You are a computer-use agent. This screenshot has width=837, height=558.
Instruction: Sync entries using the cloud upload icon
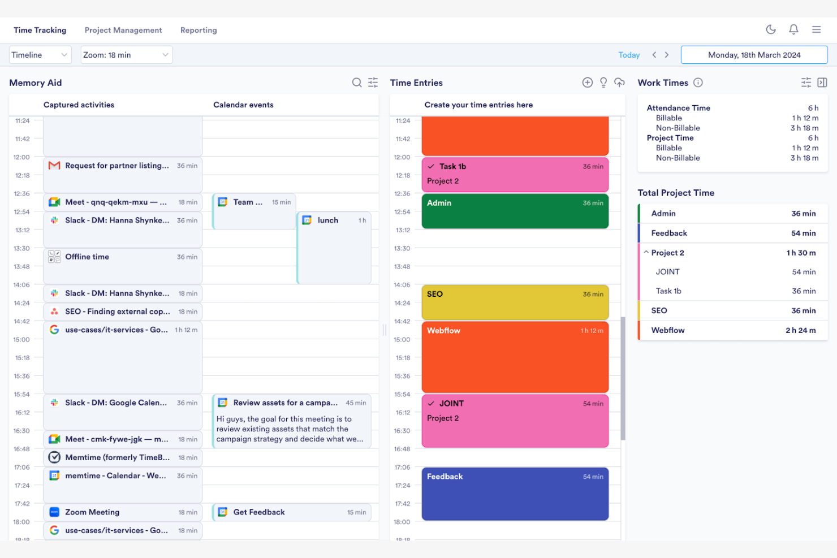point(620,83)
